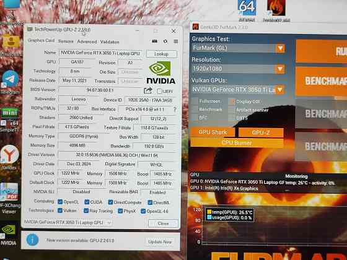Viewport: 347px width, 260px height.
Task: Click the Update Now button
Action: coord(160,241)
